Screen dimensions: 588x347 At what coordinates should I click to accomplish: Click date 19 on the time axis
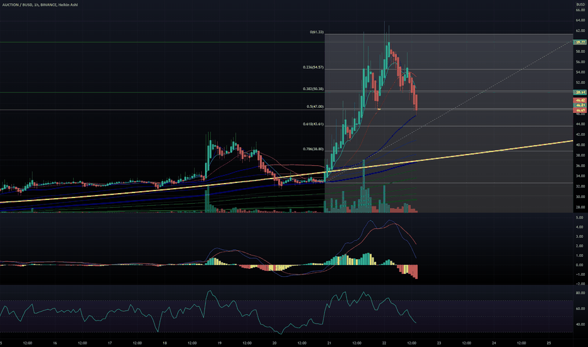220,343
